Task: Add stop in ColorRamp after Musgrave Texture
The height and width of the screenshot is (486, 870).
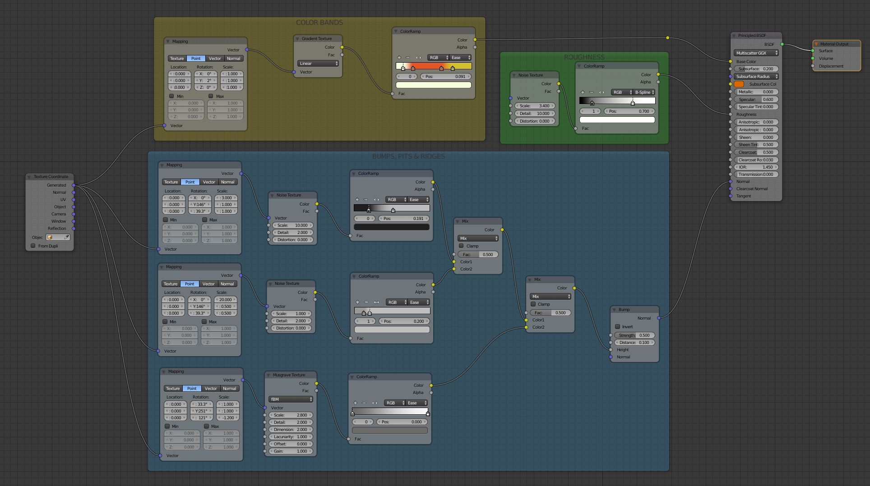Action: (x=355, y=403)
